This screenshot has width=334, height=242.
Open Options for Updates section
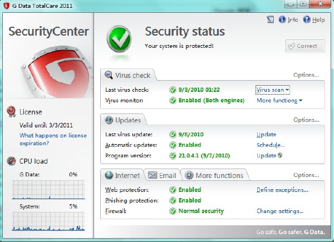pos(306,120)
